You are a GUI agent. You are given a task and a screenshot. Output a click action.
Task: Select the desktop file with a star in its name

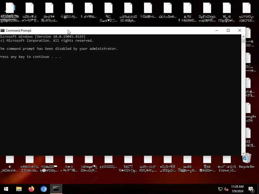[69, 164]
